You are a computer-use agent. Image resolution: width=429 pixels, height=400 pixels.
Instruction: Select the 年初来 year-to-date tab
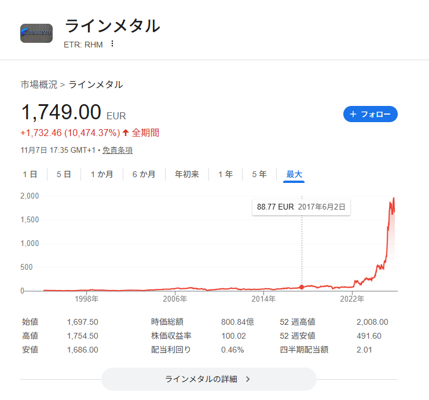pyautogui.click(x=187, y=174)
